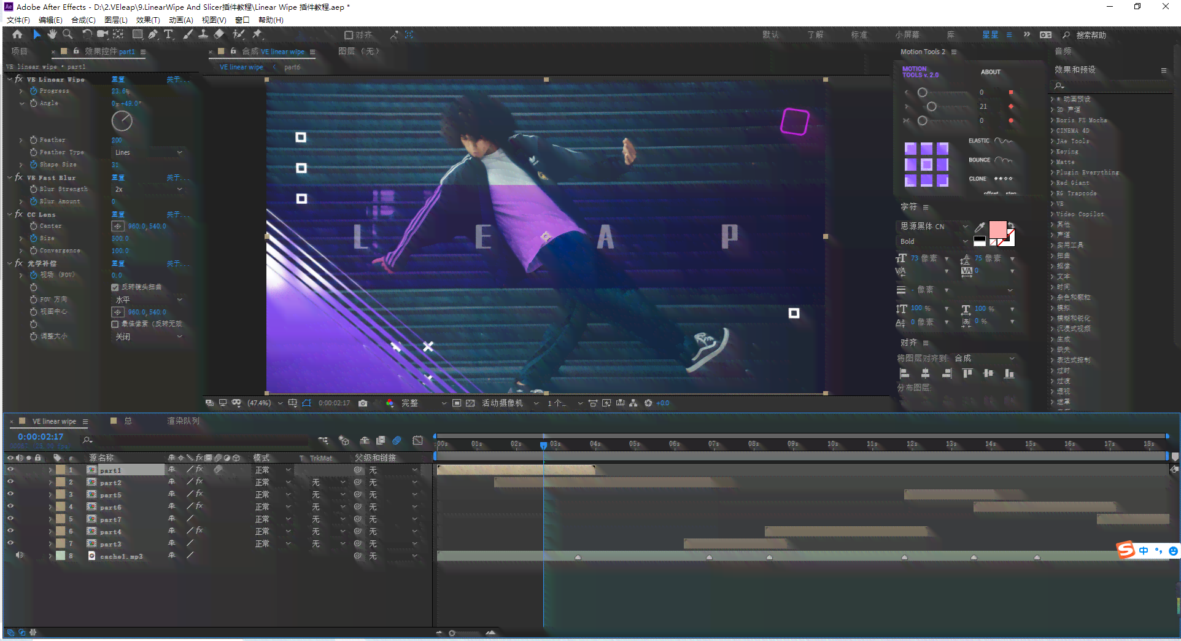Expand the Red Giant effects category

pyautogui.click(x=1052, y=183)
